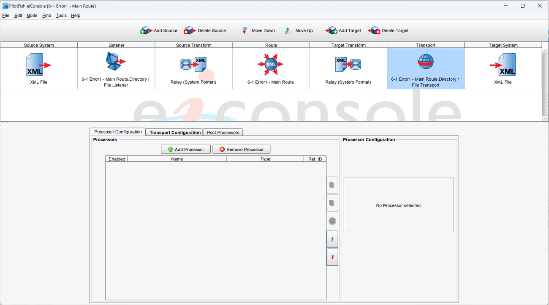
Task: Switch to the Post-Processors tab
Action: click(223, 132)
